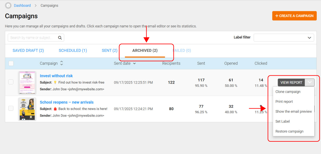Switch to the Scheduled tab
The width and height of the screenshot is (321, 154).
(x=73, y=51)
